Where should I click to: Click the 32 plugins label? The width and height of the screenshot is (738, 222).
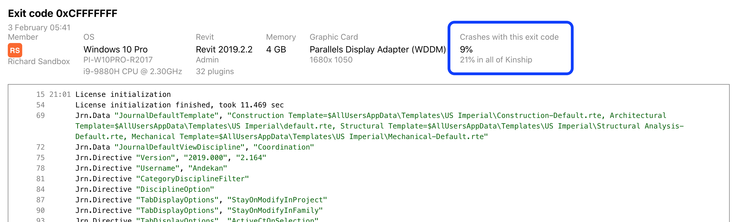pos(215,71)
